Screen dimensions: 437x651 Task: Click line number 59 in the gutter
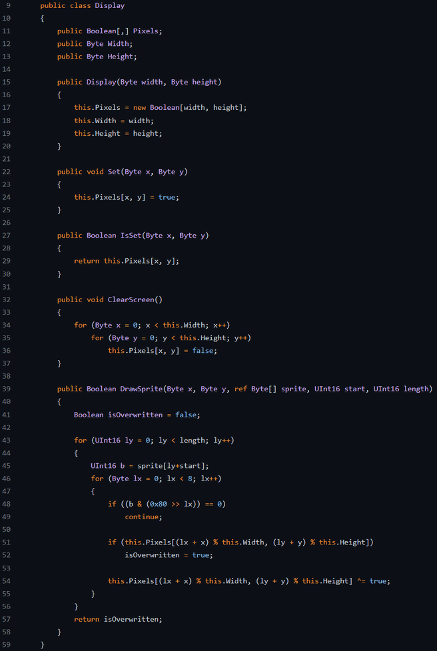[x=6, y=645]
